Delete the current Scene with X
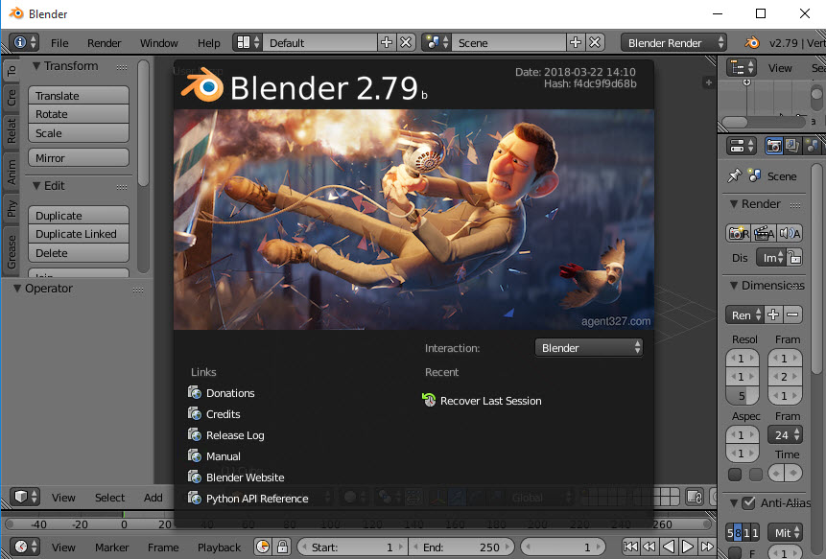 (595, 42)
